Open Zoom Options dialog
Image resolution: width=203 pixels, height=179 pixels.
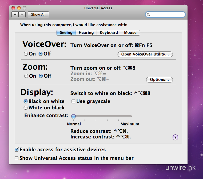pyautogui.click(x=159, y=79)
